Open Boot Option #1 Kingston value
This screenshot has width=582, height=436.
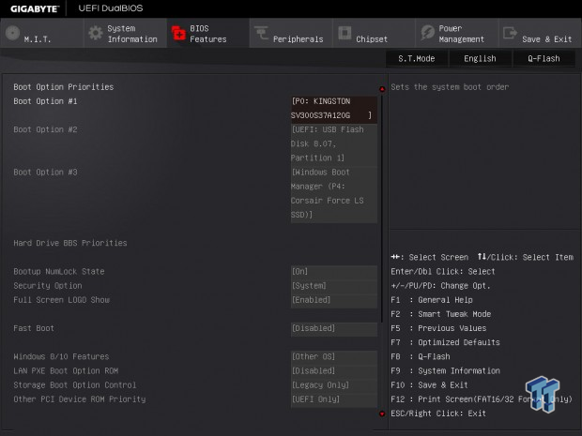point(333,108)
